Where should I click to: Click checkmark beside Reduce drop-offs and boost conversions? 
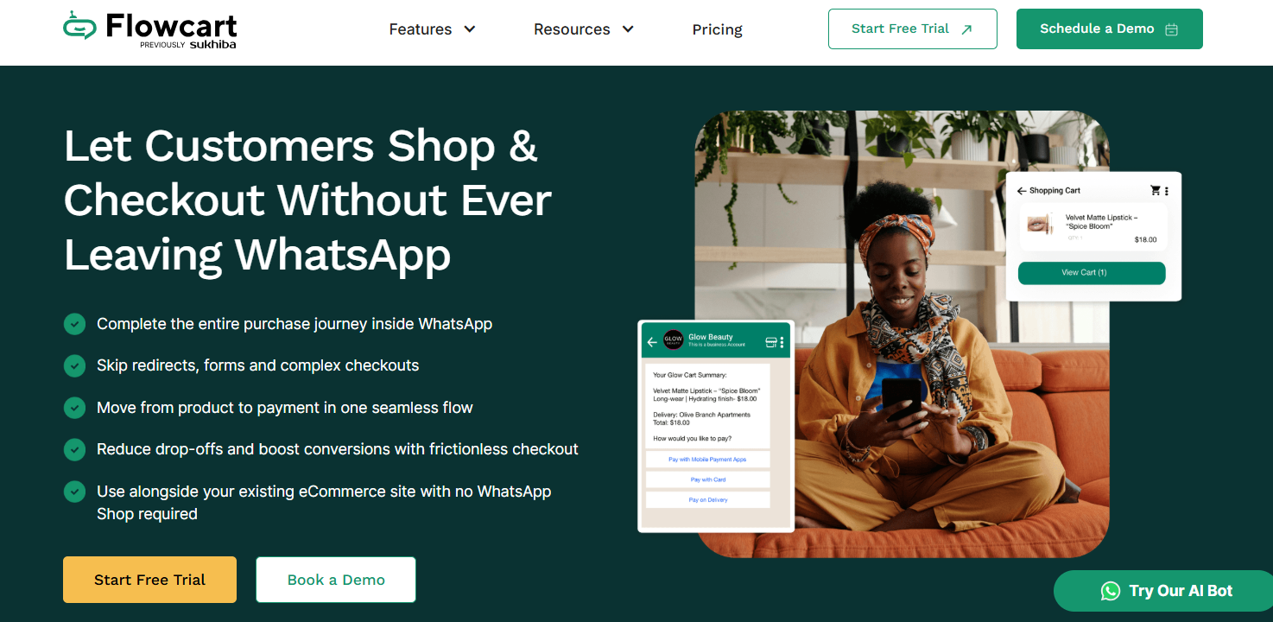pos(74,449)
